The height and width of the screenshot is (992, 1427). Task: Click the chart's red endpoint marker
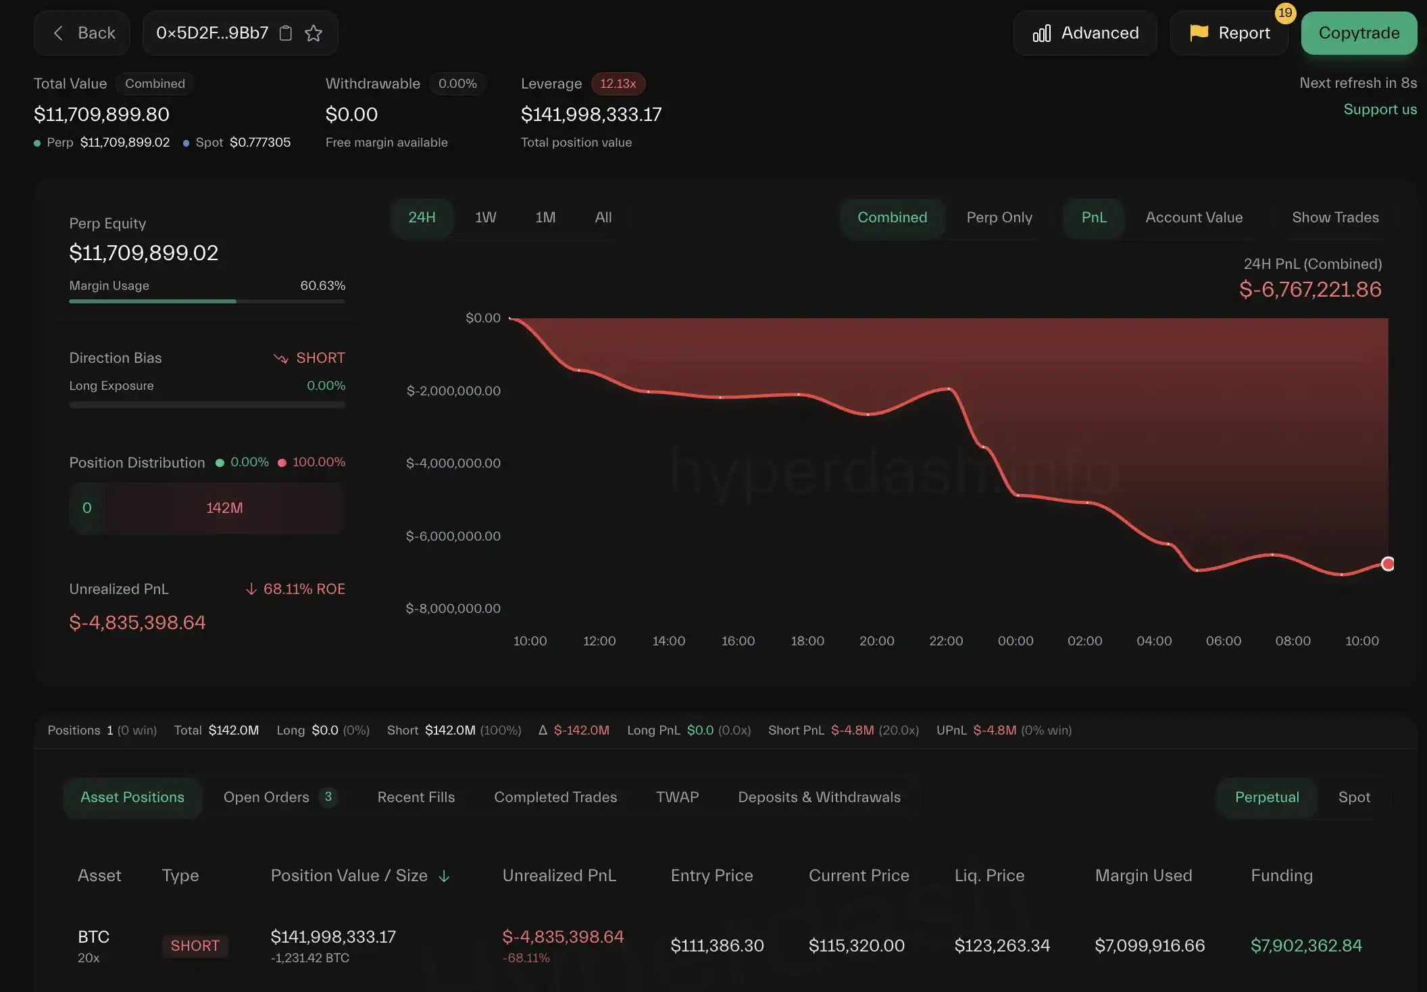1387,564
